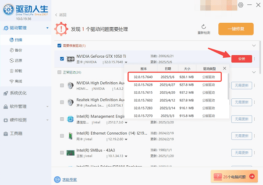
Task: Click the version popup scrollbar
Action: pyautogui.click(x=228, y=86)
